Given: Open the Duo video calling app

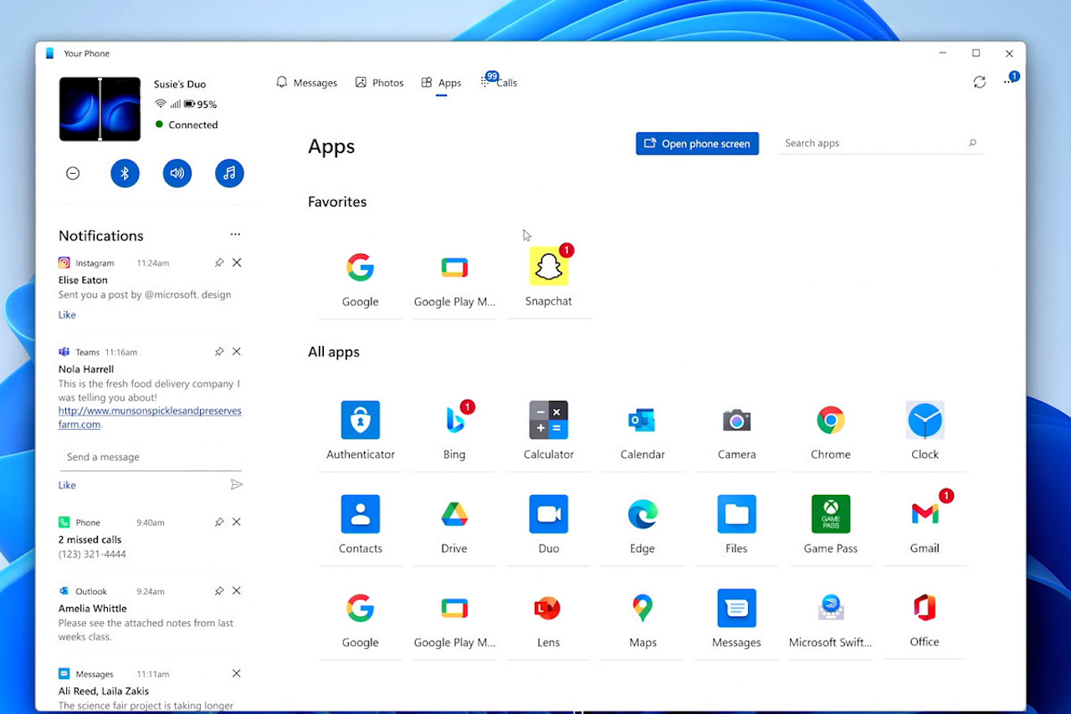Looking at the screenshot, I should click(x=548, y=514).
